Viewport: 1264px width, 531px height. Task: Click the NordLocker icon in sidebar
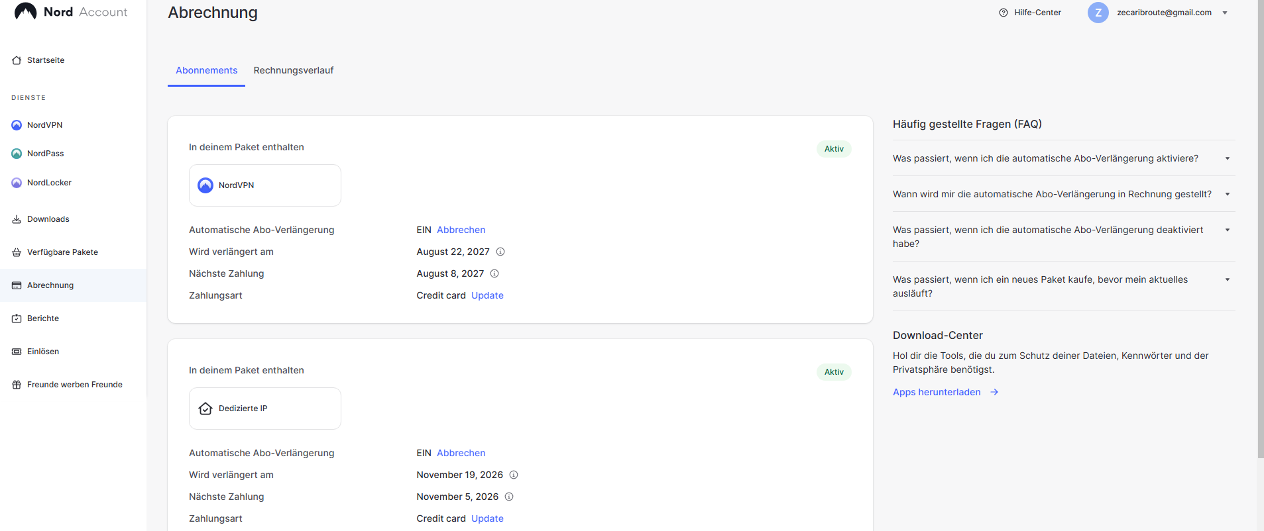tap(17, 183)
